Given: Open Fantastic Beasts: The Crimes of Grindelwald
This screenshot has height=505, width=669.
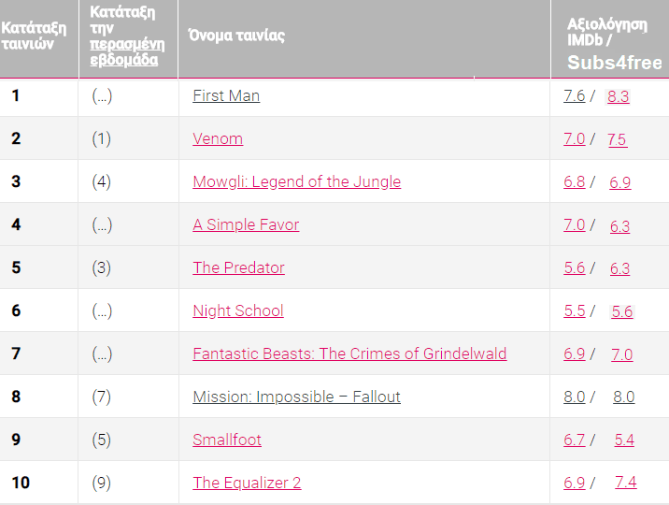Looking at the screenshot, I should tap(349, 353).
